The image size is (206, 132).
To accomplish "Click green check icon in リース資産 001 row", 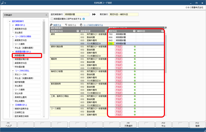I will pyautogui.click(x=135, y=109).
